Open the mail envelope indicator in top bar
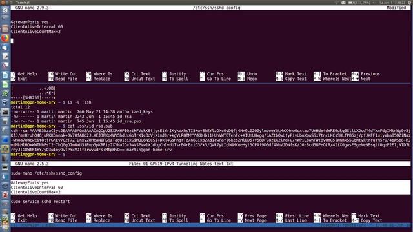Viewport: 413px width, 232px height. pos(343,3)
